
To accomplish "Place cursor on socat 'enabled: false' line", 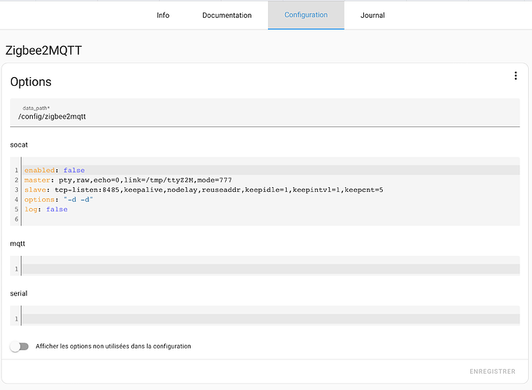I will click(x=271, y=170).
